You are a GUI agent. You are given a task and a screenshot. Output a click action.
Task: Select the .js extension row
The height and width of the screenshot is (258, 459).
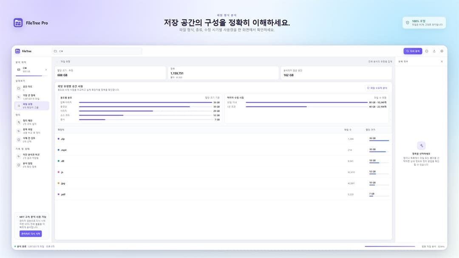(x=224, y=172)
